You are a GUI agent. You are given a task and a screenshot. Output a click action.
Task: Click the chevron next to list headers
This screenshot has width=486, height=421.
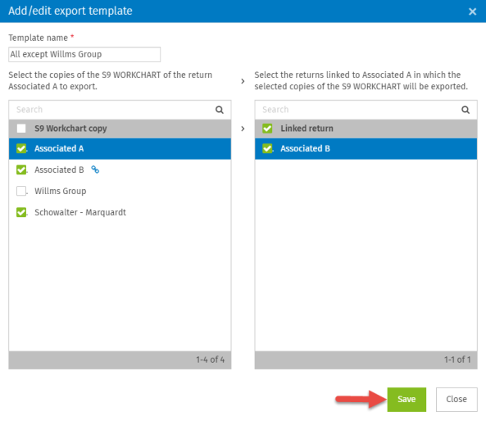tap(243, 129)
